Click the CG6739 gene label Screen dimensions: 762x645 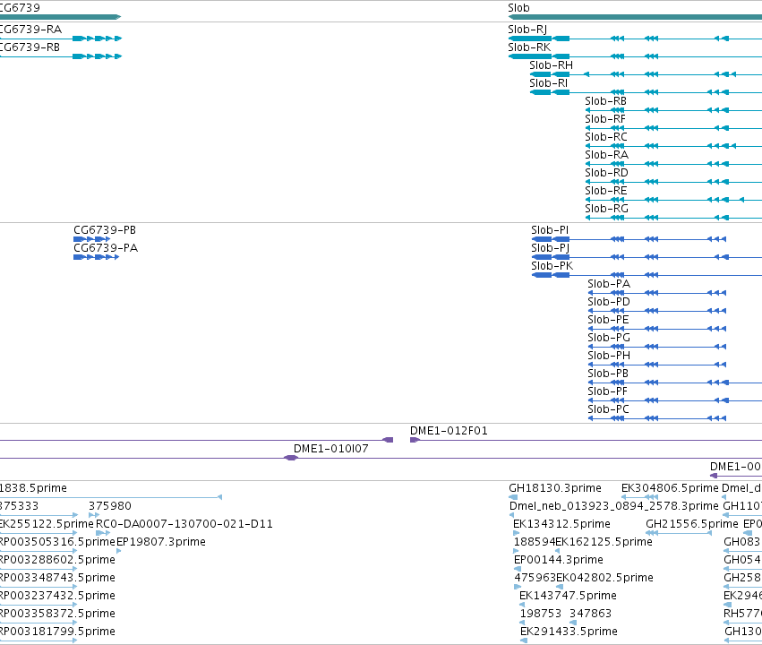(x=20, y=8)
